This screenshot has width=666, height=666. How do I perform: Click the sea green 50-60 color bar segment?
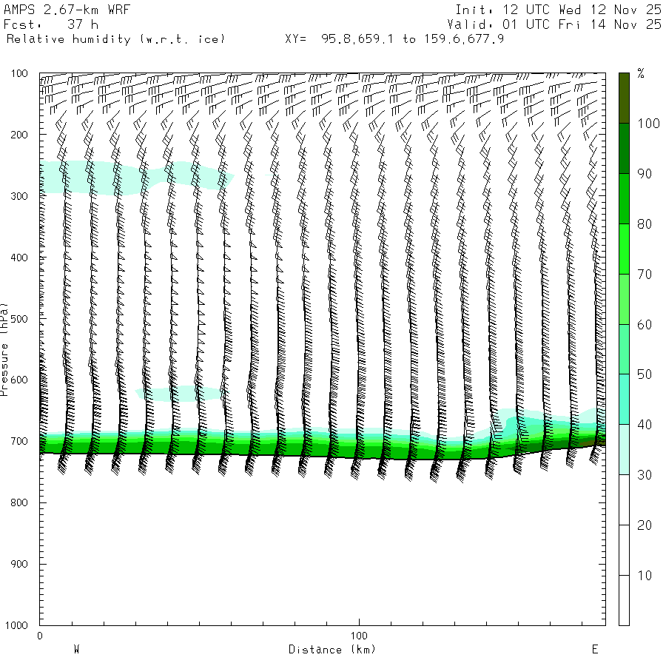coord(624,349)
